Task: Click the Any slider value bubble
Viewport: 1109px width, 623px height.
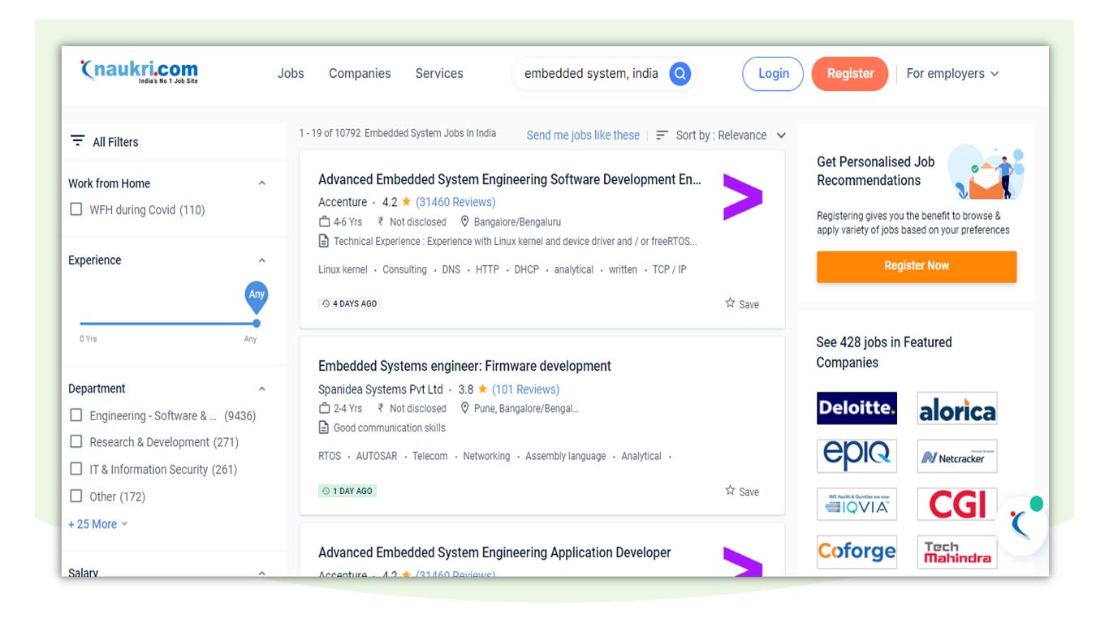Action: 257,296
